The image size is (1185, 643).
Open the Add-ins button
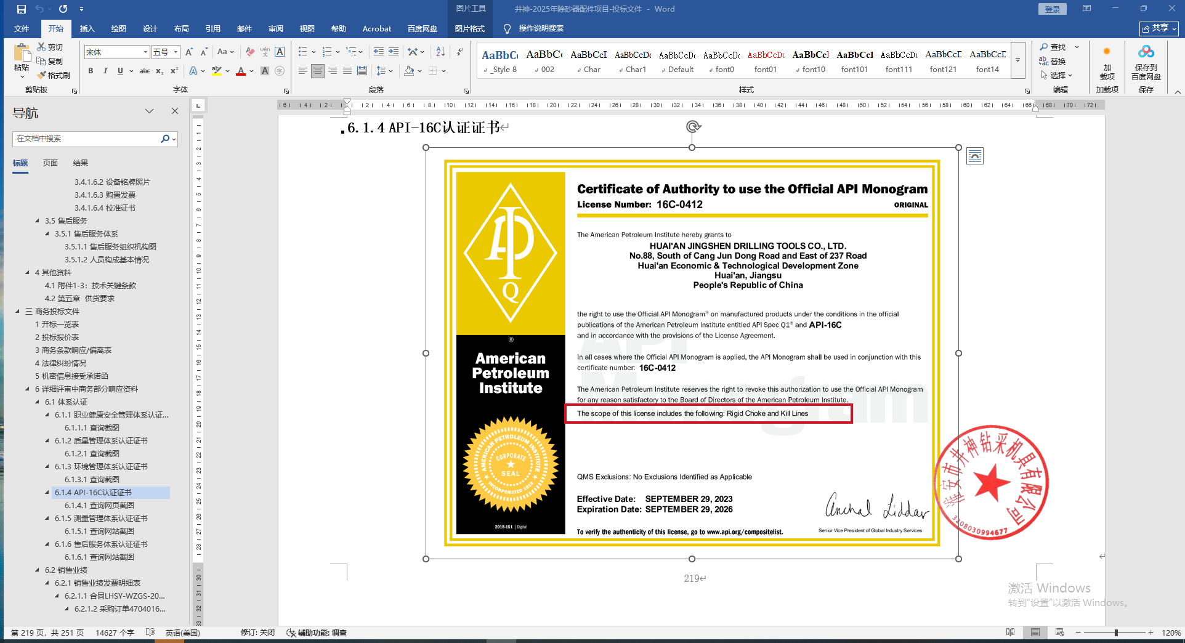click(1107, 63)
